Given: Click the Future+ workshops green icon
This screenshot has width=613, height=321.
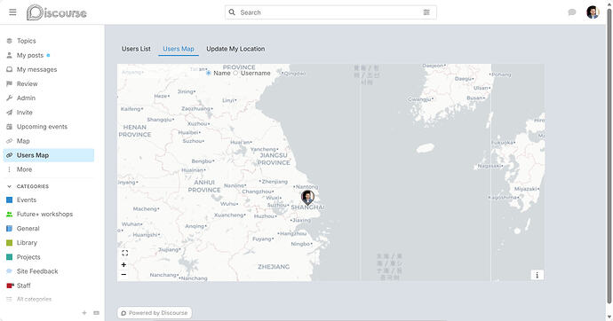Looking at the screenshot, I should pos(10,214).
